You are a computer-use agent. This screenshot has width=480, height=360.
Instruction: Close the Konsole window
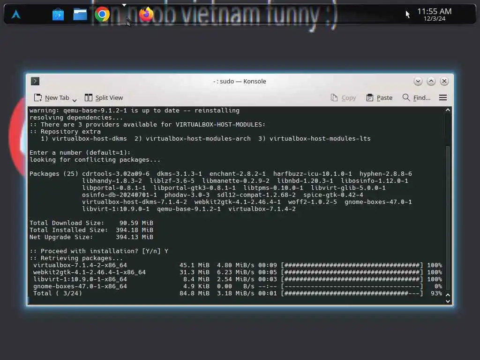(x=444, y=81)
